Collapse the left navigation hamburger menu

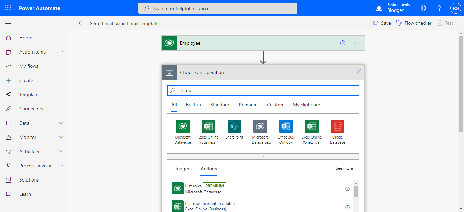pos(8,23)
